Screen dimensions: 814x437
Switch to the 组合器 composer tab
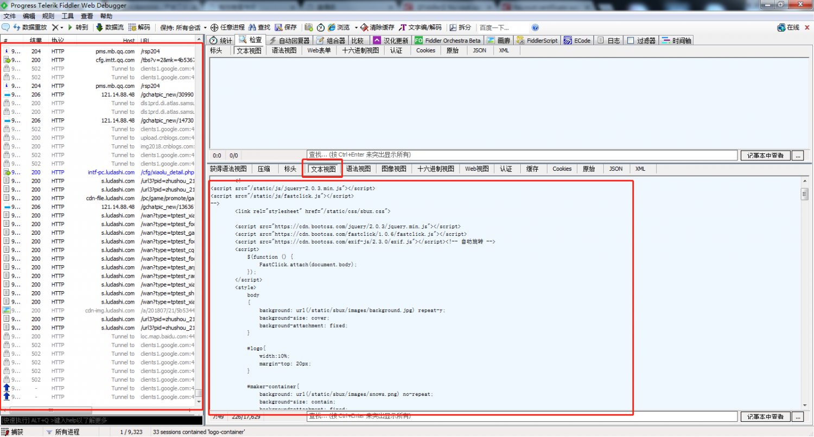coord(330,41)
